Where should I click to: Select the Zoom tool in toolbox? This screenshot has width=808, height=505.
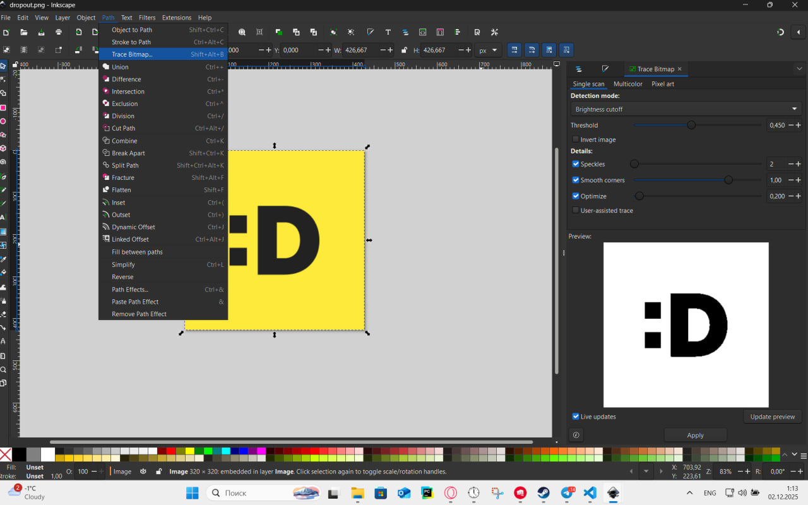(x=3, y=369)
